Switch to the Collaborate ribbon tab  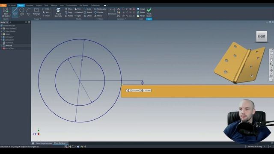[x=95, y=5]
